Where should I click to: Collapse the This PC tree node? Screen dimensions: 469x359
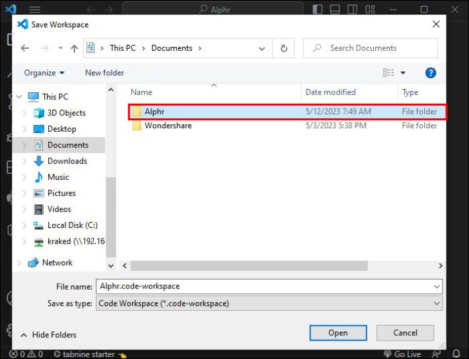(19, 97)
